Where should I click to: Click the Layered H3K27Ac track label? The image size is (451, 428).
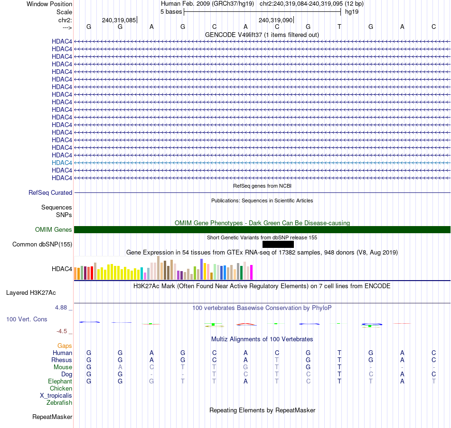[31, 293]
